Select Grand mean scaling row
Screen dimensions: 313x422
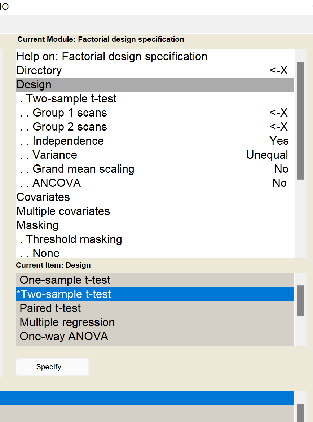coord(83,169)
